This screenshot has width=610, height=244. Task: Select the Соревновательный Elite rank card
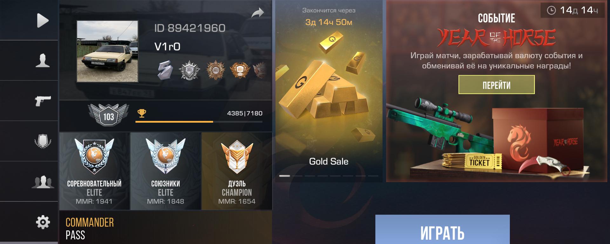click(94, 171)
